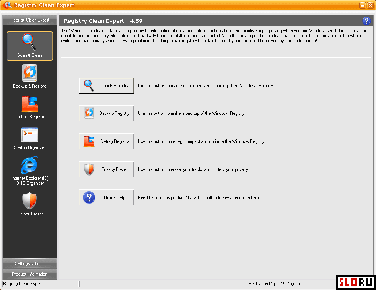
Task: Click the 'eraser your tracks' description text
Action: pyautogui.click(x=193, y=169)
